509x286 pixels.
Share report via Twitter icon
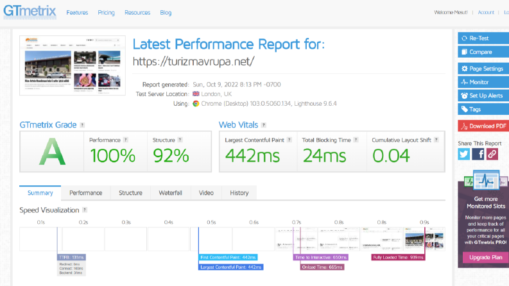[464, 154]
